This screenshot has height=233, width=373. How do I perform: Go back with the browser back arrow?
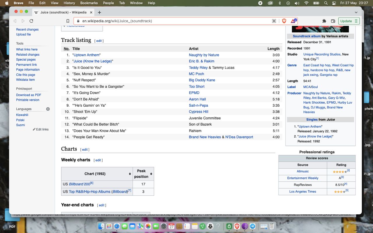pyautogui.click(x=15, y=21)
